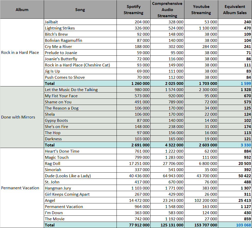The image size is (252, 228).
Task: Click Lightning Strikes' 1 100 000 Youtube value
Action: click(x=201, y=28)
